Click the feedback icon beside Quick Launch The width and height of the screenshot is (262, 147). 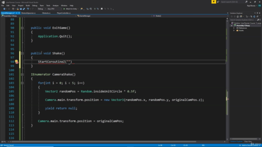[218, 2]
